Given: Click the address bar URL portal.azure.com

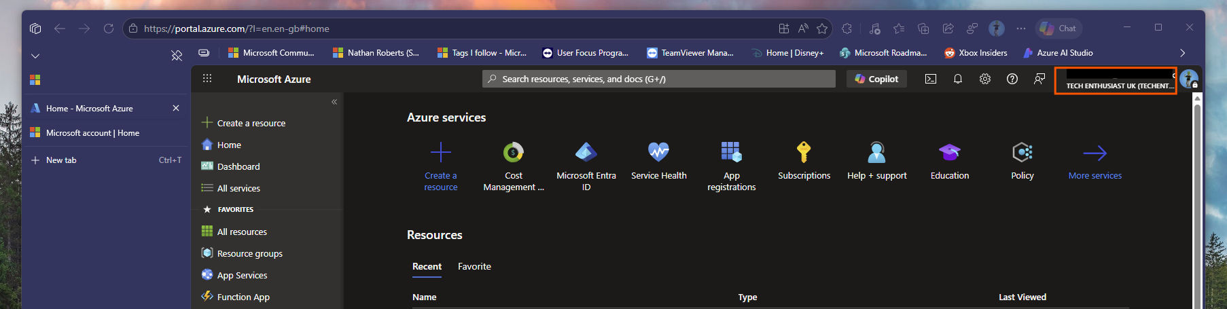Looking at the screenshot, I should coord(236,29).
